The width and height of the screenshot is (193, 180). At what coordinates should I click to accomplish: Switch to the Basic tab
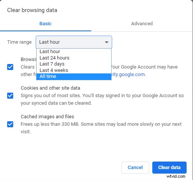pyautogui.click(x=45, y=24)
